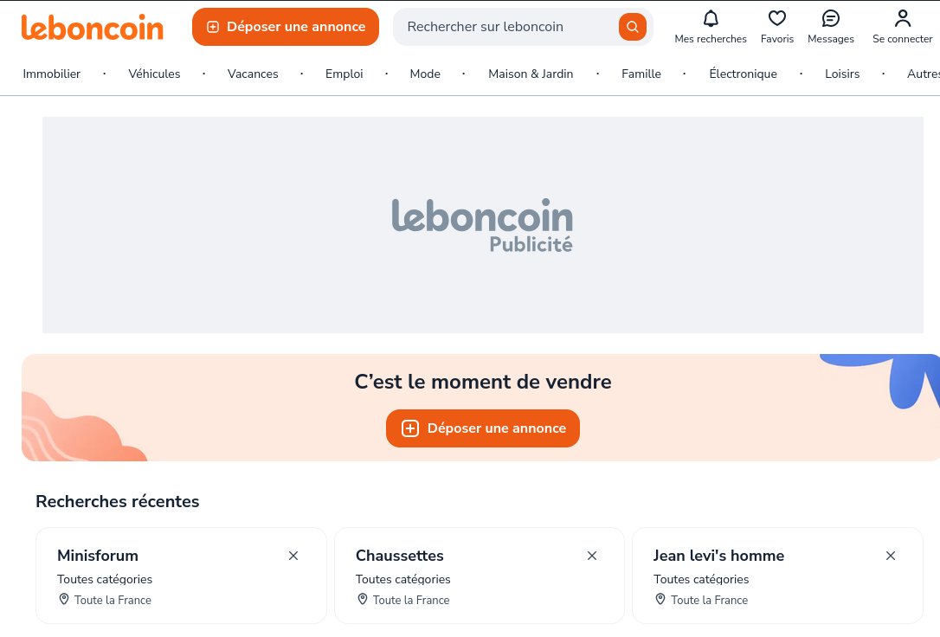Remove Jean levi's homme recent search

click(x=891, y=556)
